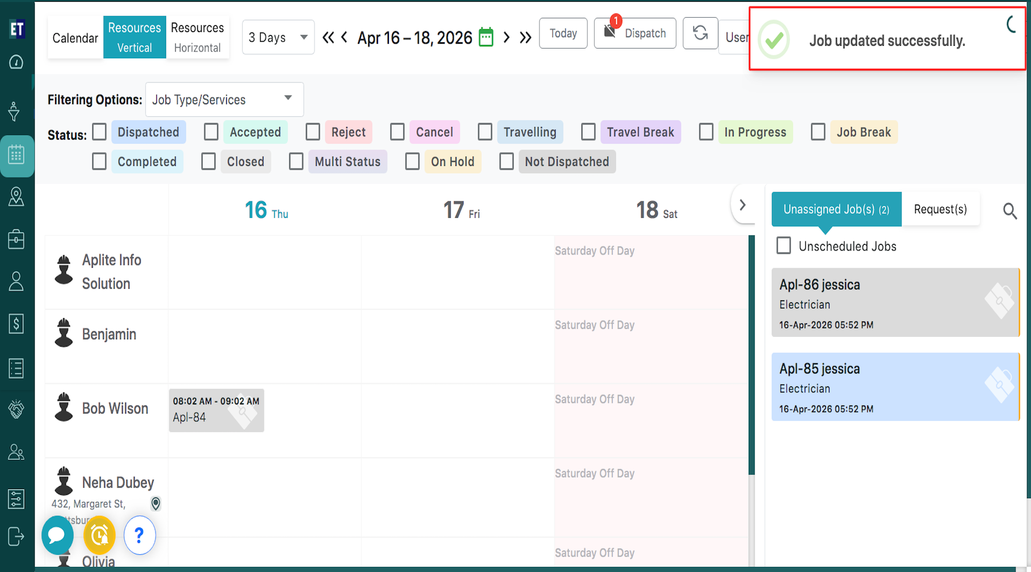Click the search icon in jobs panel
The height and width of the screenshot is (572, 1031).
[x=1009, y=211]
